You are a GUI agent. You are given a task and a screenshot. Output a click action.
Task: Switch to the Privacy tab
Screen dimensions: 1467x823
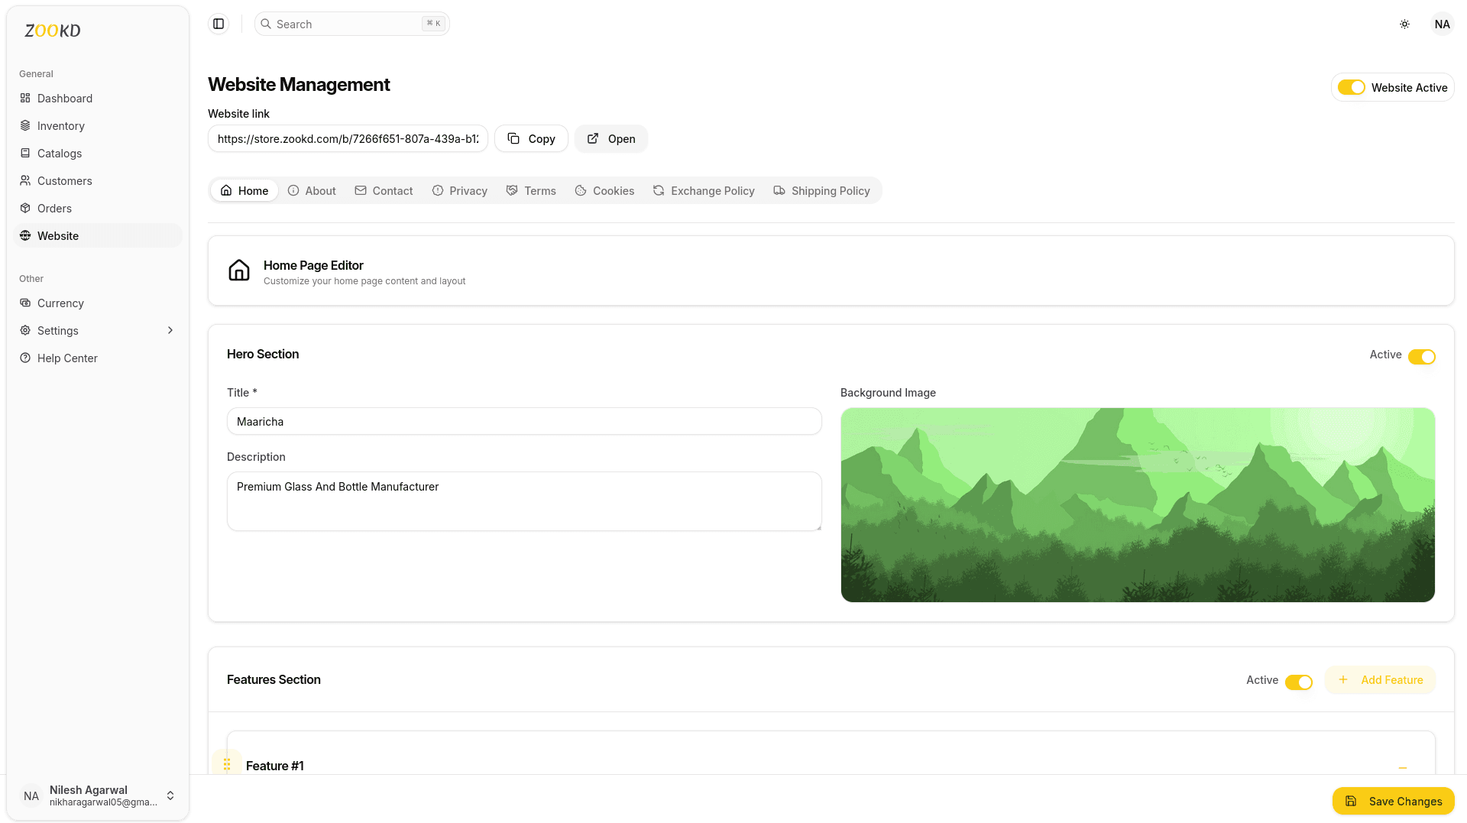coord(459,190)
